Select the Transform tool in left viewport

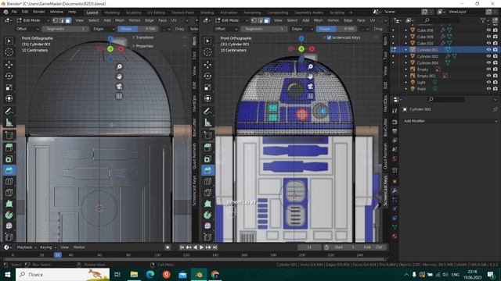tap(9, 98)
